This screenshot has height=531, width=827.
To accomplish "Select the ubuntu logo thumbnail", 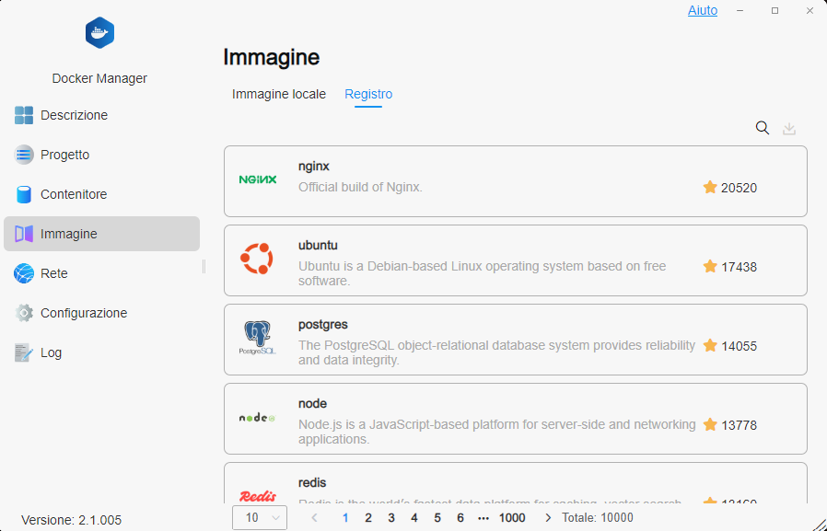I will point(257,259).
